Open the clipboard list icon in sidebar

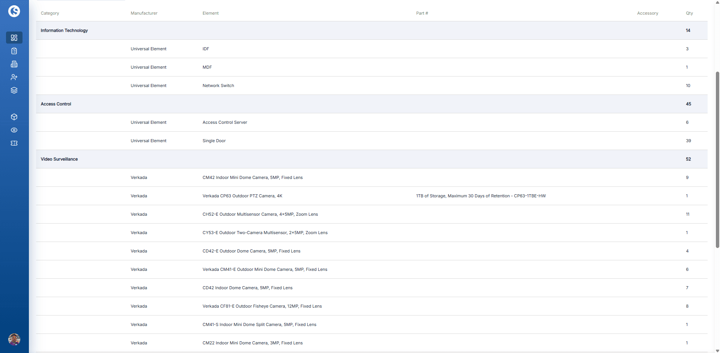tap(14, 51)
